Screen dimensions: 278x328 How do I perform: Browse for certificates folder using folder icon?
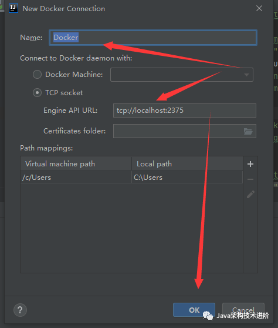pos(248,131)
